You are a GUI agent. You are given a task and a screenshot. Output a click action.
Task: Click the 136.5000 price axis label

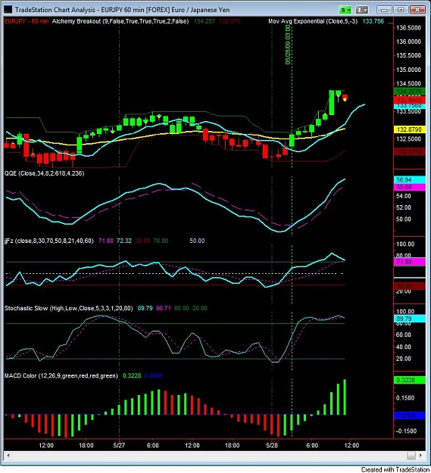click(409, 28)
